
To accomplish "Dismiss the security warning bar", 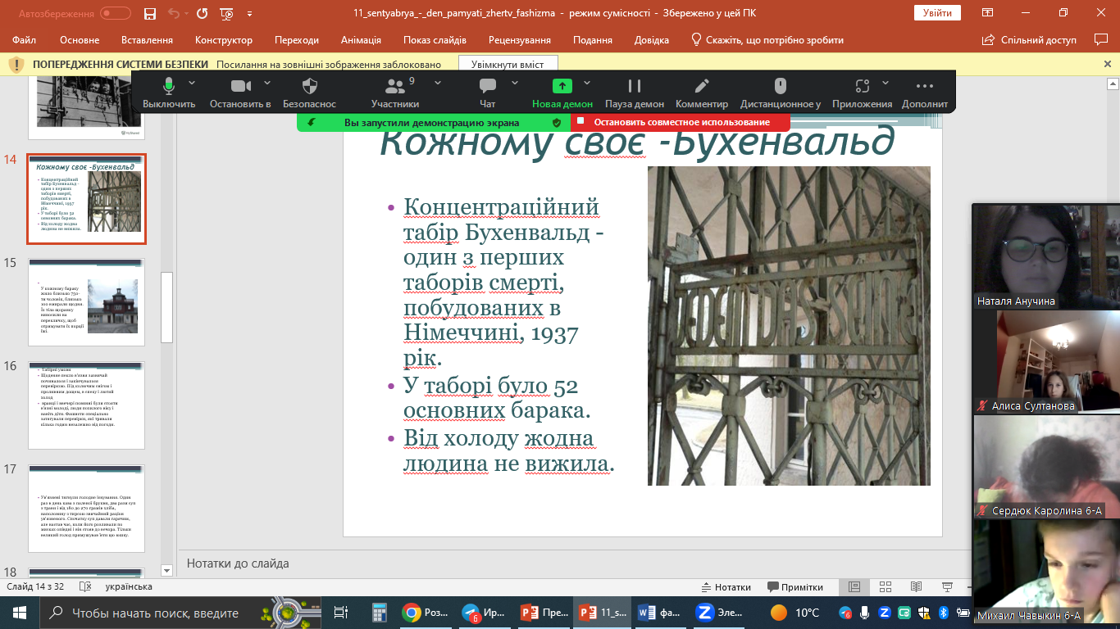I will [x=1108, y=64].
